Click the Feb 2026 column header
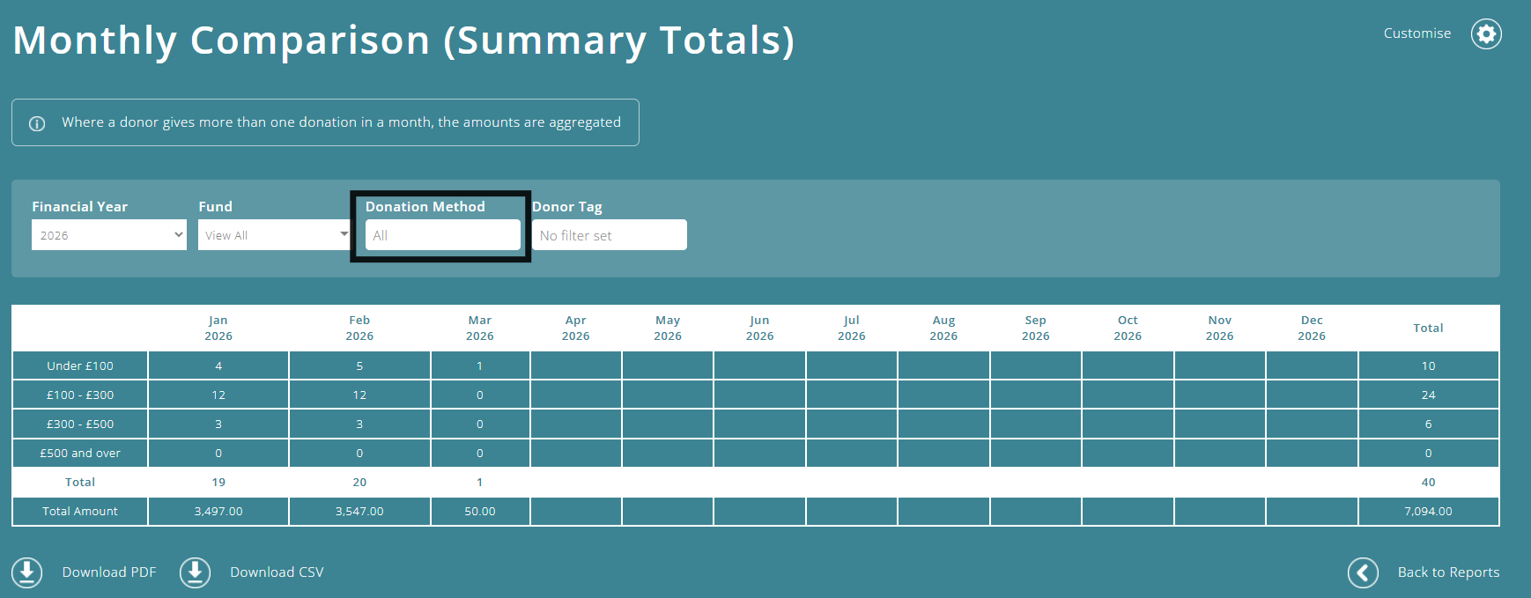1531x598 pixels. 359,328
